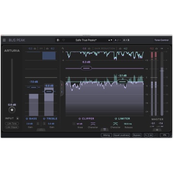Viewport: 173px width, 173px height.
Task: Click the link icon above master fader
Action: point(162,49)
